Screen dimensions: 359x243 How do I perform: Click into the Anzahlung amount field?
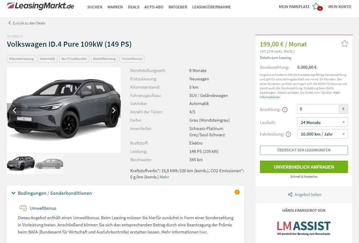[x=318, y=109]
